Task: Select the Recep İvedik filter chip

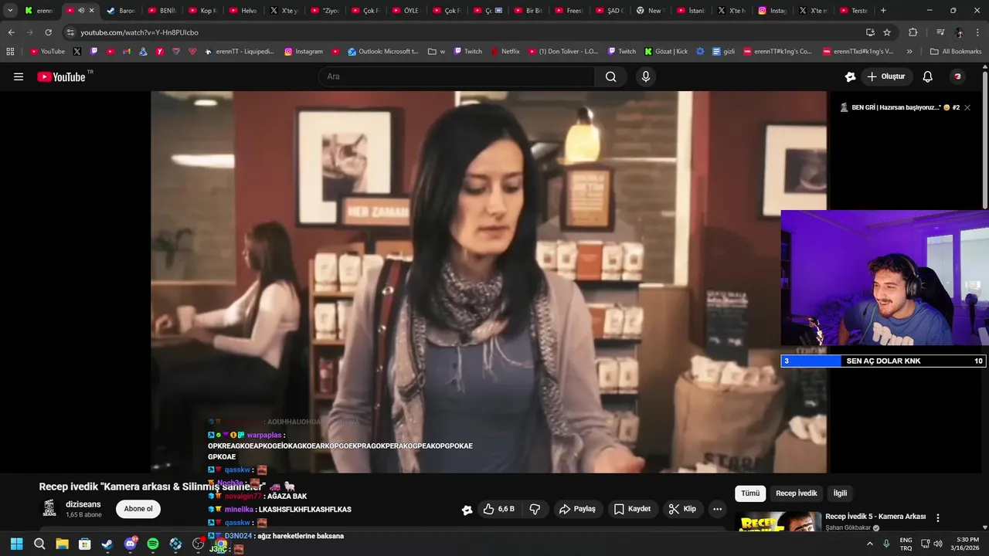Action: coord(796,493)
